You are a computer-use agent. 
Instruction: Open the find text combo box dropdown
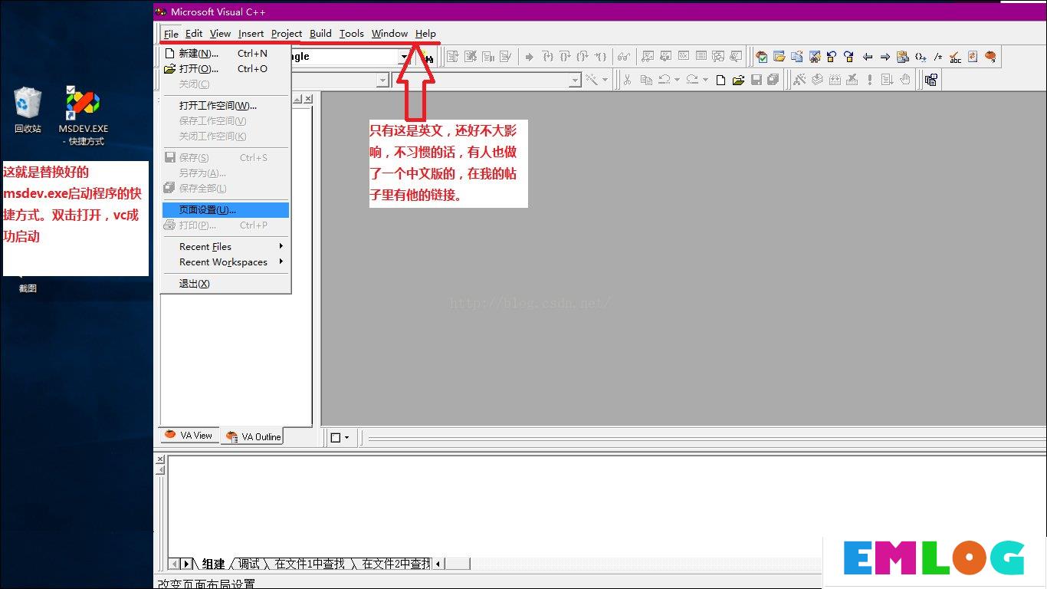pos(404,57)
